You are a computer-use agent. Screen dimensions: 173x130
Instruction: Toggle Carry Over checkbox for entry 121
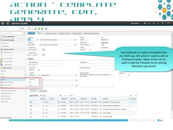(130, 116)
